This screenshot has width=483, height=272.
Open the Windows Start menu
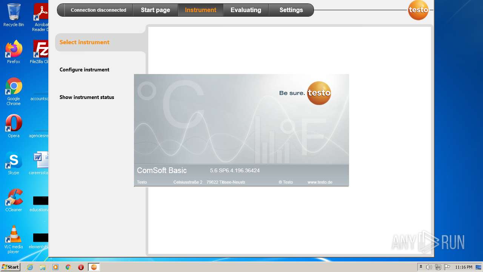(10, 267)
